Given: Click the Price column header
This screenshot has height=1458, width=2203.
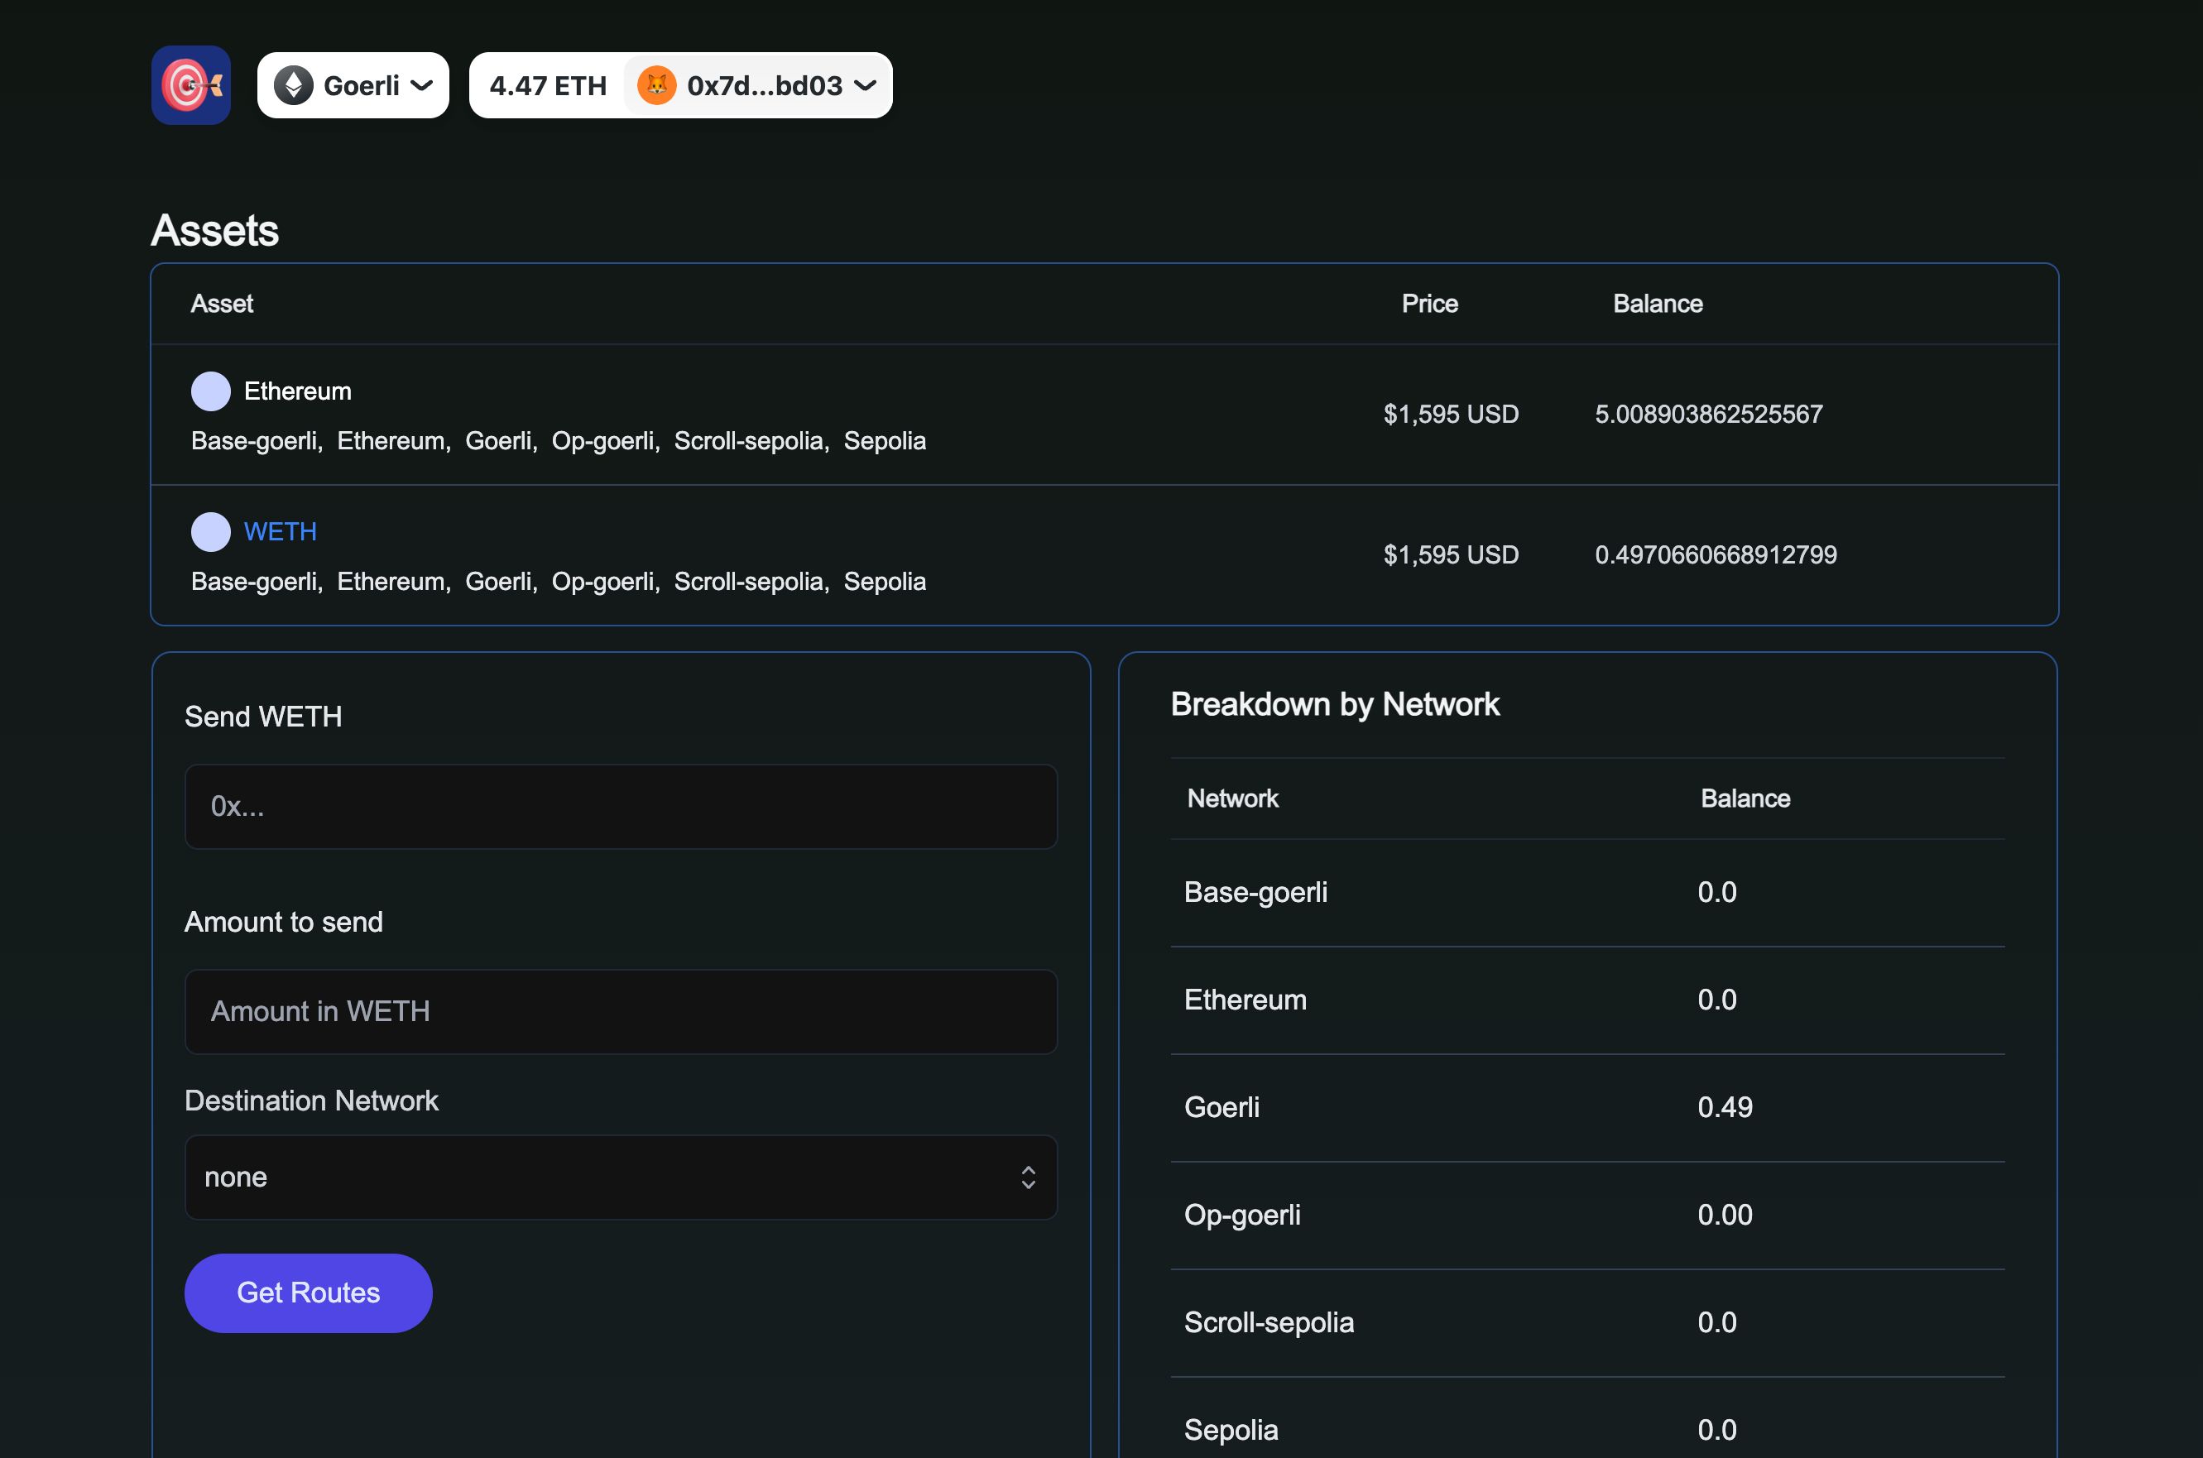Looking at the screenshot, I should 1429,304.
